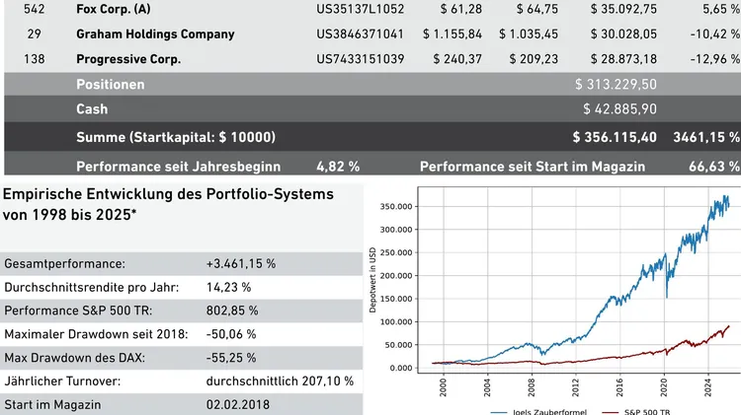Click the Performance seit Jahresbeginn label
Viewport: 741px width, 415px height.
(178, 166)
